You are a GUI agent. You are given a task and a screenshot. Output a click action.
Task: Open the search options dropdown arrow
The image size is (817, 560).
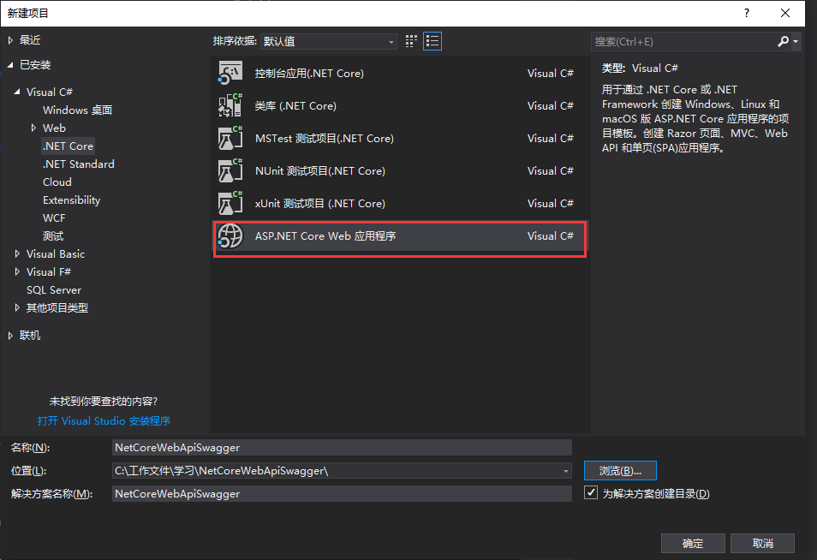click(796, 41)
